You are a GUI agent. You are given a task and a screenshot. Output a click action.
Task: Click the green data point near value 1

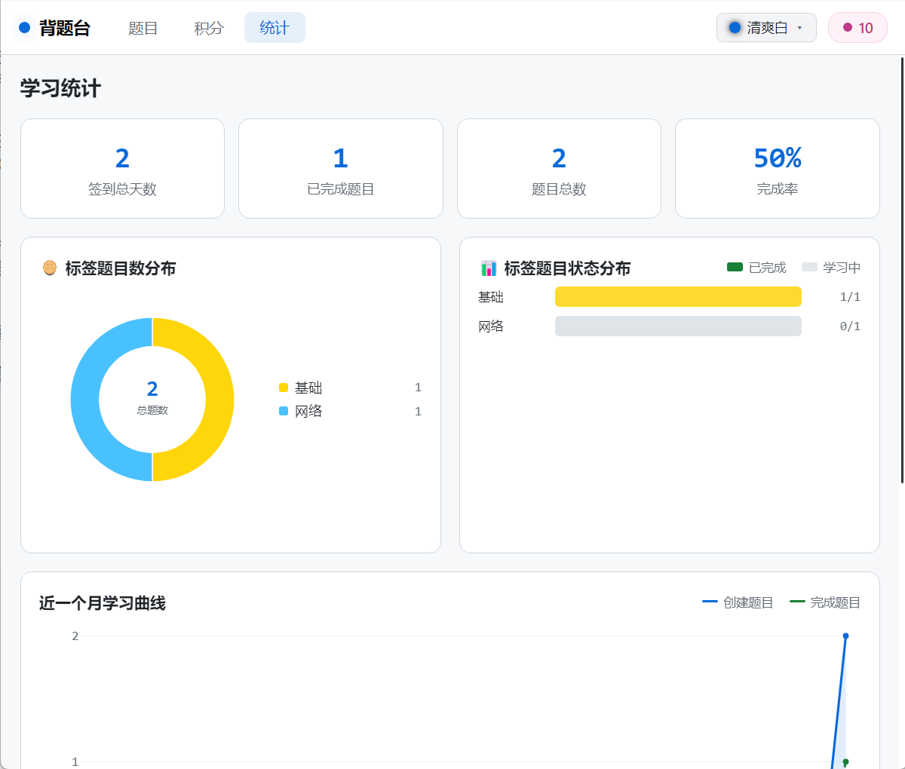(x=845, y=761)
